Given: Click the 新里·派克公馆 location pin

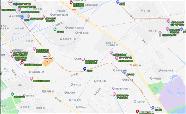Looking at the screenshot, I should 61,39.
